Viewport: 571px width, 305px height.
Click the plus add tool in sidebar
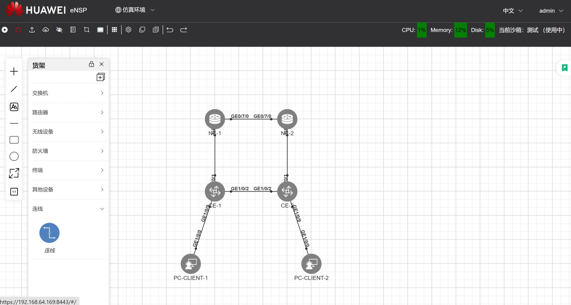coord(14,71)
